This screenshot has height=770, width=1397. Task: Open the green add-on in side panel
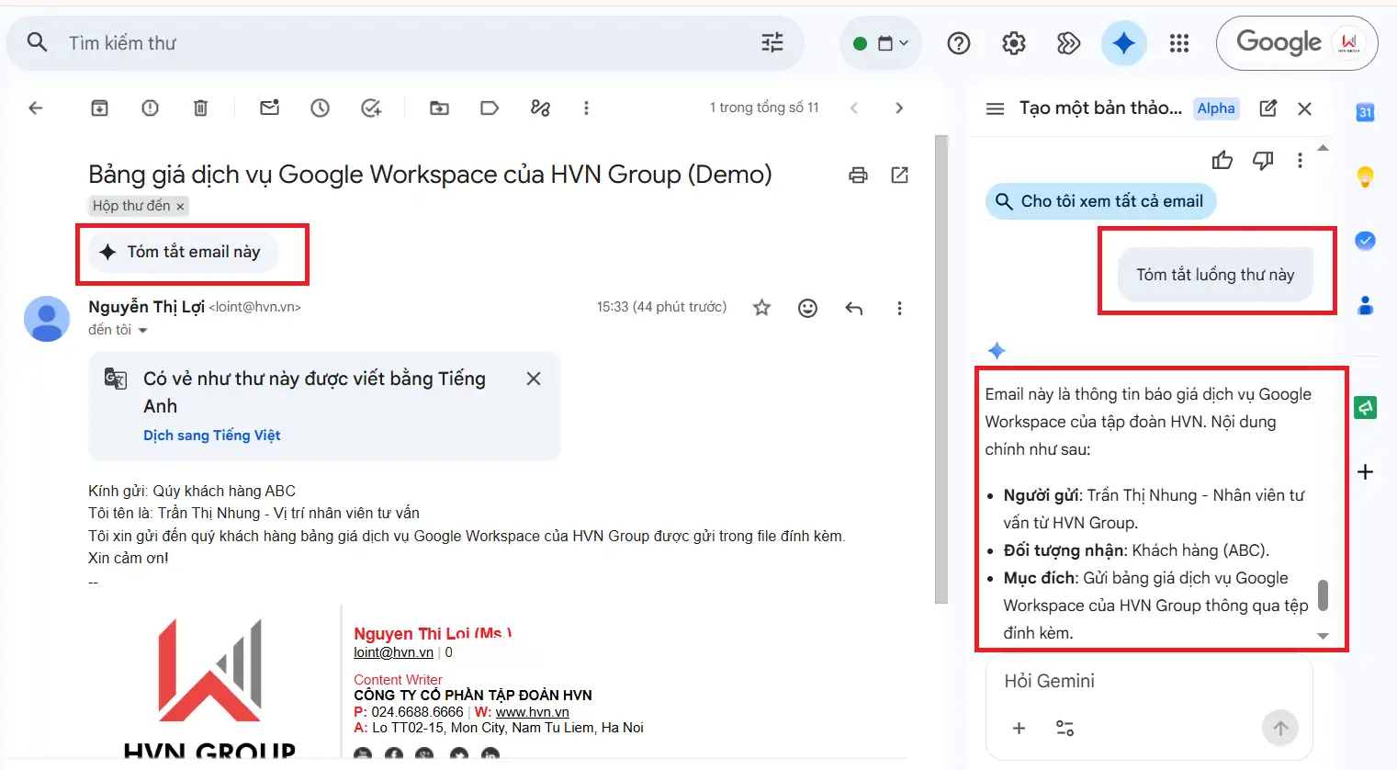(x=1366, y=407)
